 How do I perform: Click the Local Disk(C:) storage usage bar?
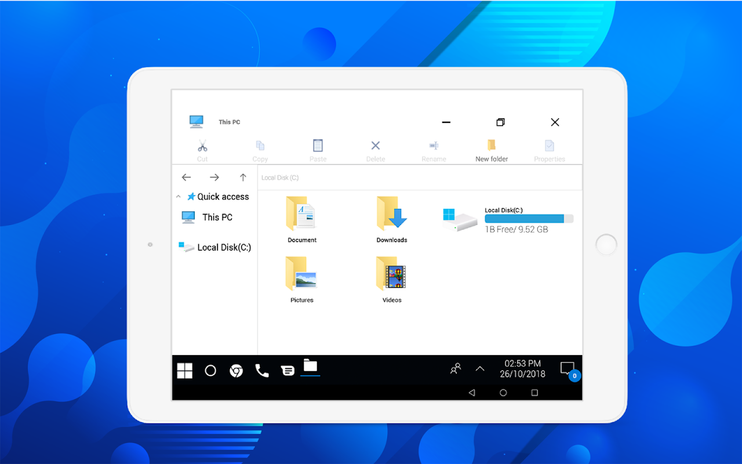[x=529, y=219]
